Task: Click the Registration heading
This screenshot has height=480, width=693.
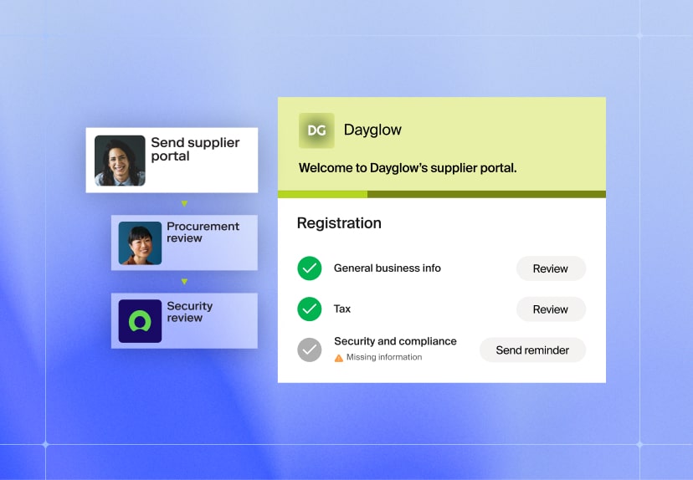Action: [x=339, y=223]
